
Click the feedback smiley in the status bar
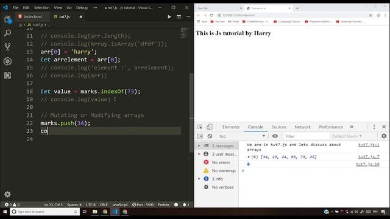click(176, 204)
